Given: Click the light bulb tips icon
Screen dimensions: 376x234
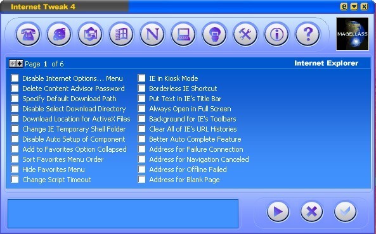Looking at the screenshot, I should (214, 34).
